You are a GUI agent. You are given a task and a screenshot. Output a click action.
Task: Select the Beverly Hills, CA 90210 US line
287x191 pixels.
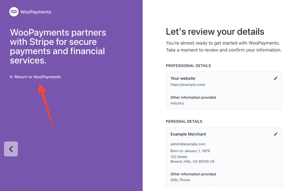[x=192, y=162]
